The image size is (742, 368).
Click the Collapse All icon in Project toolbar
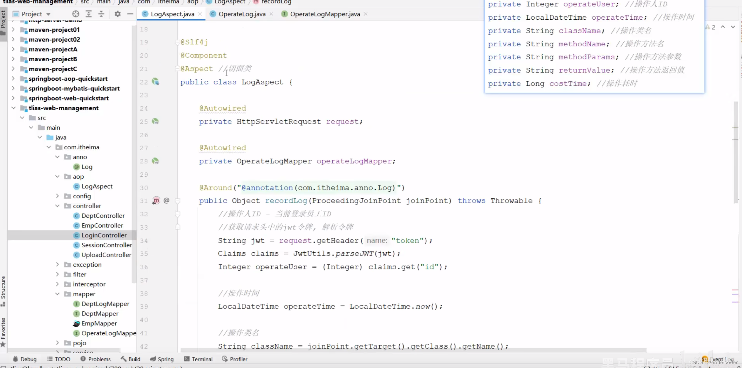pos(101,14)
